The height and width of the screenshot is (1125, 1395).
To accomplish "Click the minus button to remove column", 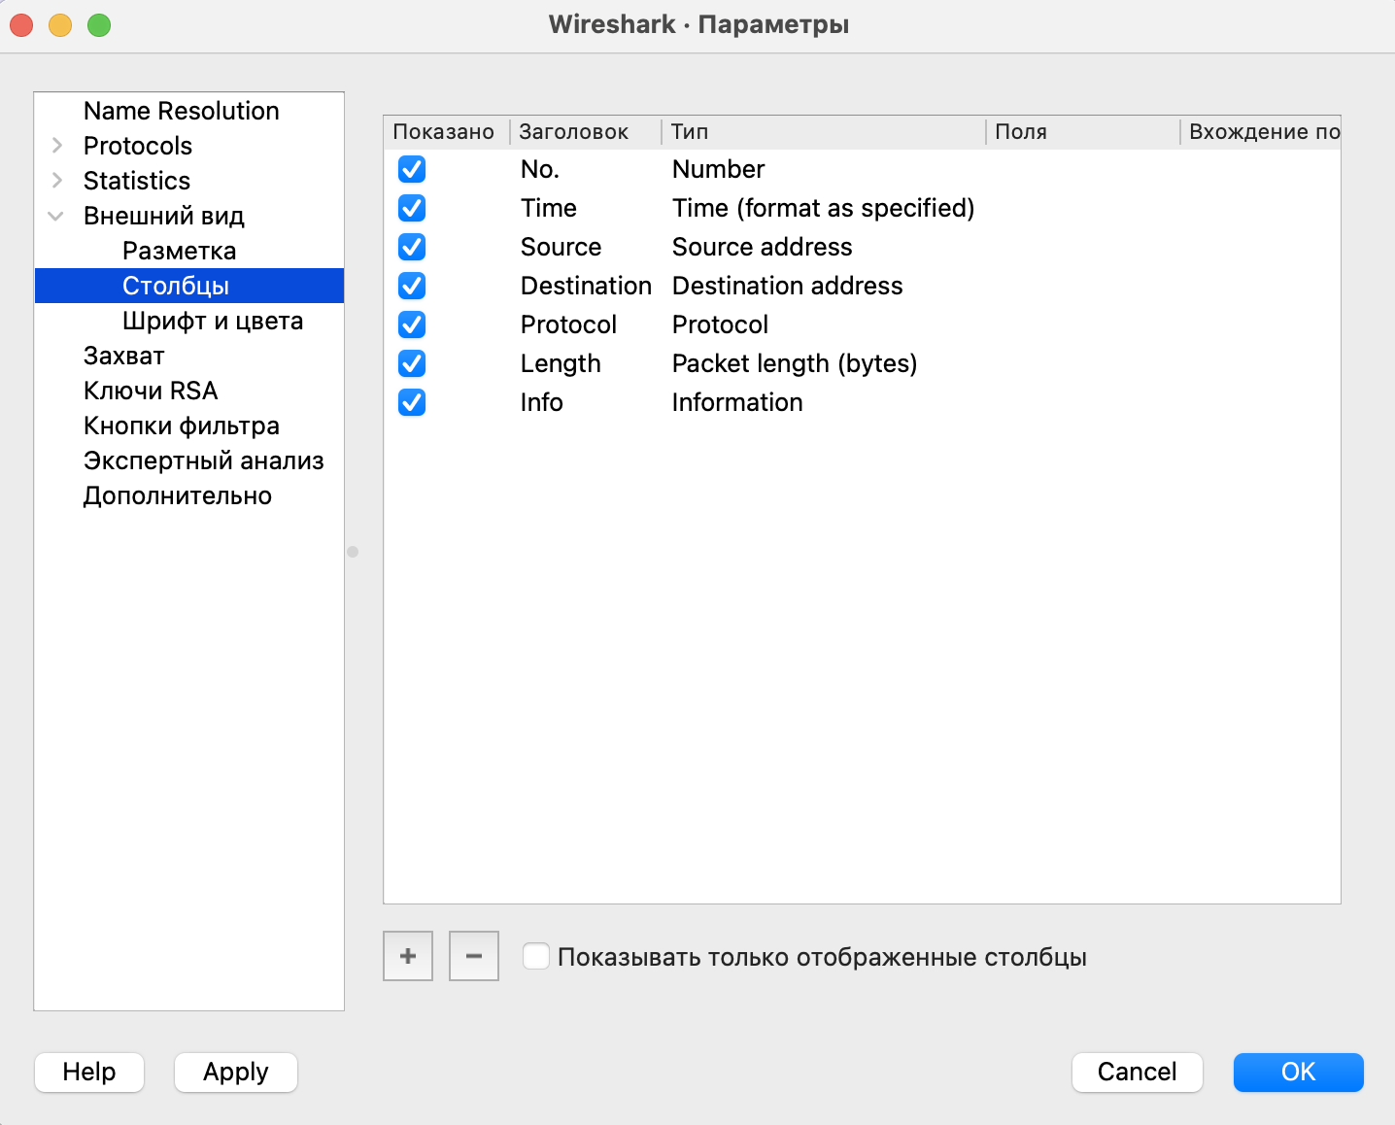I will [x=474, y=956].
